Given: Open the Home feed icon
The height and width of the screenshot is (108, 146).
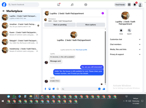Looking at the screenshot, I should click(x=59, y=5).
